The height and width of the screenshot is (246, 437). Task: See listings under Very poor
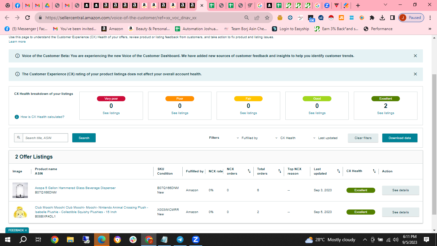[x=111, y=113]
